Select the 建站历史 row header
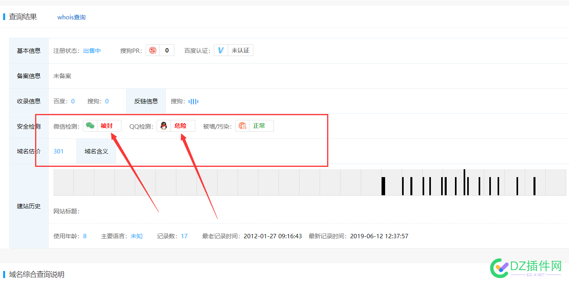 click(x=29, y=206)
